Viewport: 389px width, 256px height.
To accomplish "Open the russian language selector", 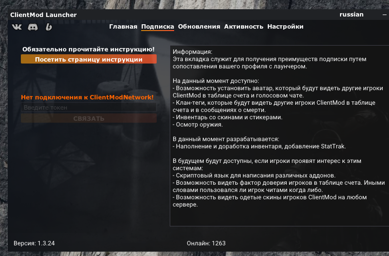I will [351, 15].
